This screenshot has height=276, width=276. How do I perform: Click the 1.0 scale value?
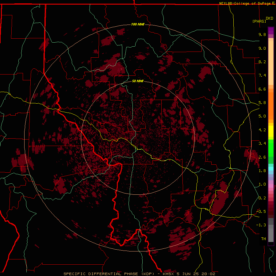click(262, 184)
